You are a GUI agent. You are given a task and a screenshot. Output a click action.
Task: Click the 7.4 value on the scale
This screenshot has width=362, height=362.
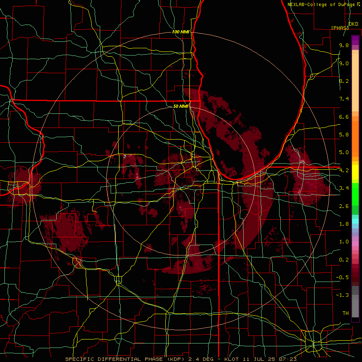point(344,99)
